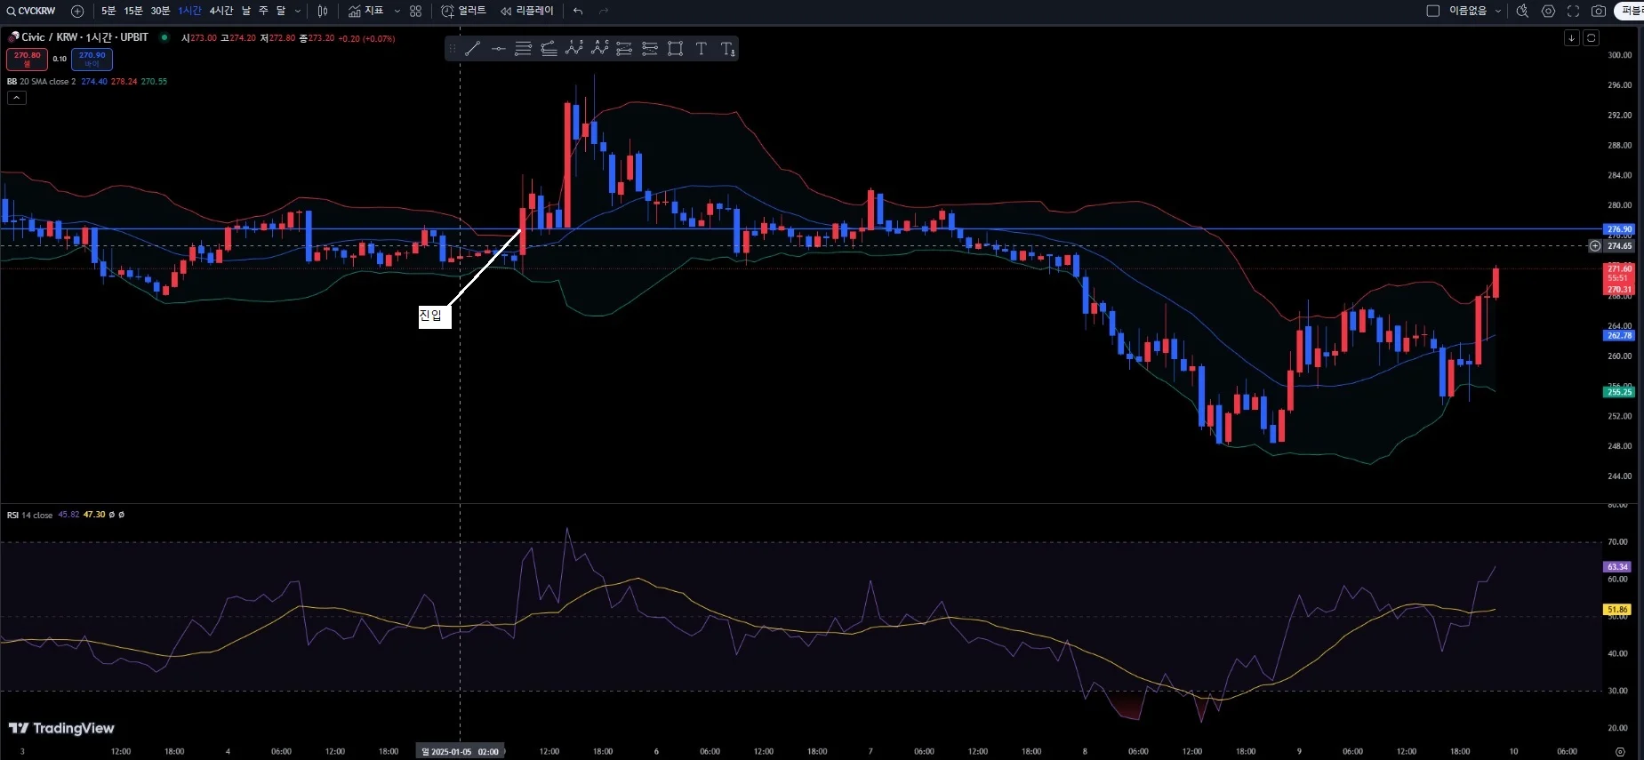The height and width of the screenshot is (760, 1644).
Task: Select the Horizontal Line drawing tool
Action: point(498,49)
